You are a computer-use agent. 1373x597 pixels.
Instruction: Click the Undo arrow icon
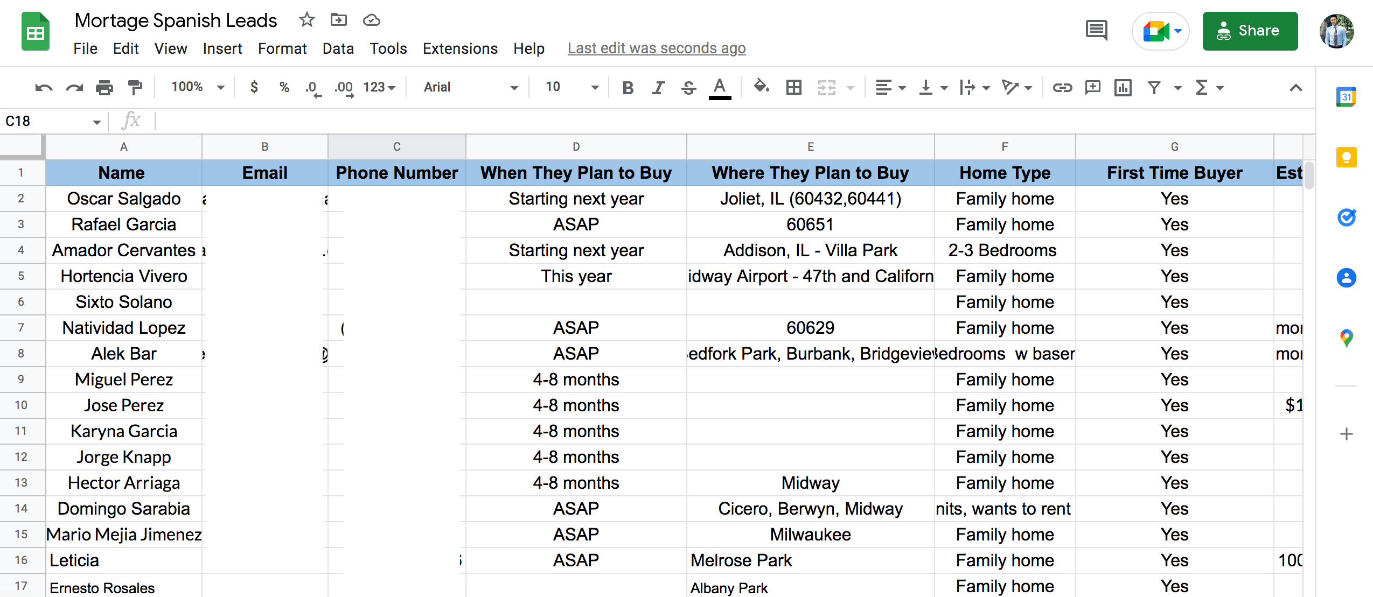click(x=43, y=87)
